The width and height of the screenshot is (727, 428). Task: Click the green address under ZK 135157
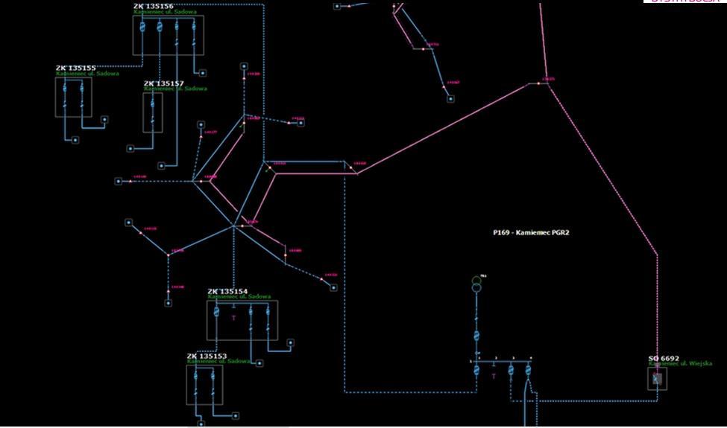[175, 89]
